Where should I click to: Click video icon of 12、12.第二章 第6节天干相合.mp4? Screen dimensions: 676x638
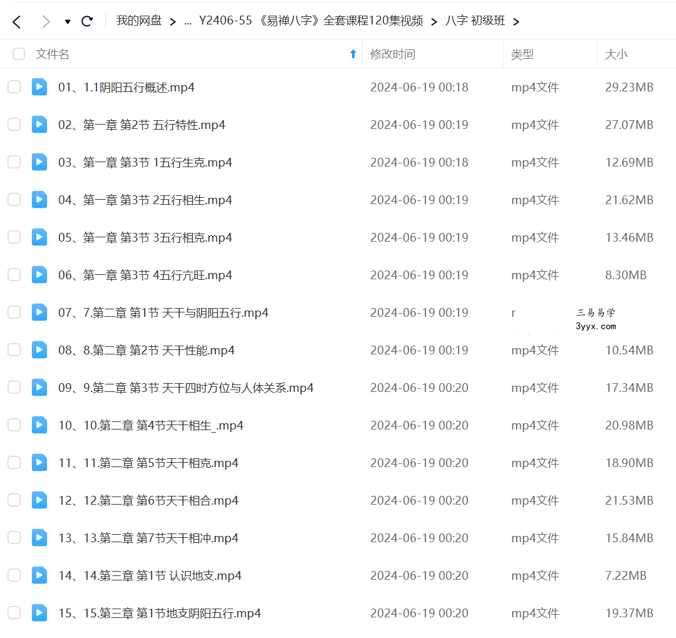click(x=39, y=500)
